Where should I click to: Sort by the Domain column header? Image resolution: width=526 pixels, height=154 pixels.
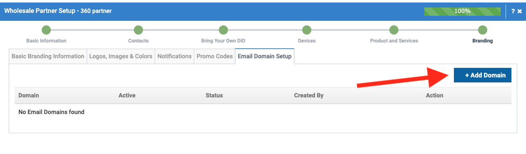(29, 95)
